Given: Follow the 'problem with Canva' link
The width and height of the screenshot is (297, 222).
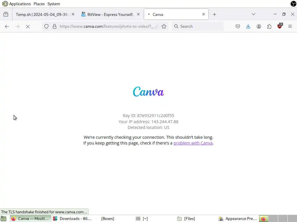Looking at the screenshot, I should point(193,143).
